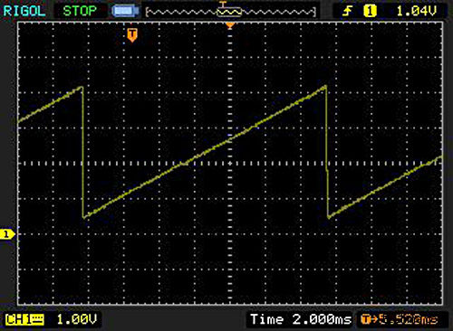Click the CH1 coupling label
The width and height of the screenshot is (453, 331).
(24, 319)
